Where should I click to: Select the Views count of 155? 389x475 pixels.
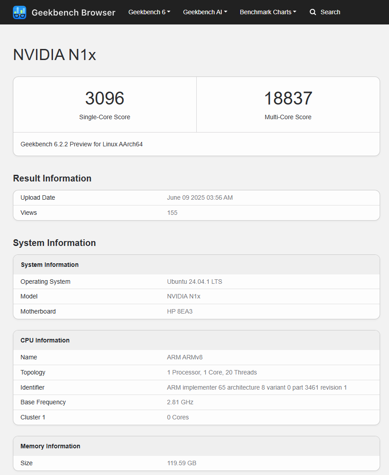point(172,213)
